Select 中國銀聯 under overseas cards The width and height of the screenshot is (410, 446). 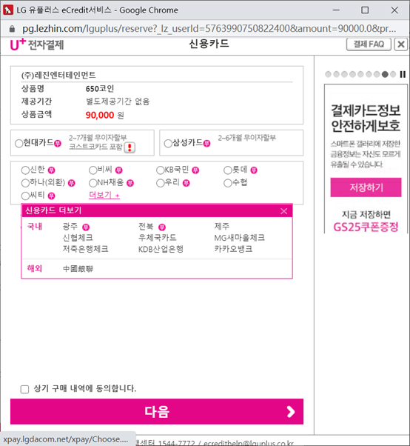[78, 268]
